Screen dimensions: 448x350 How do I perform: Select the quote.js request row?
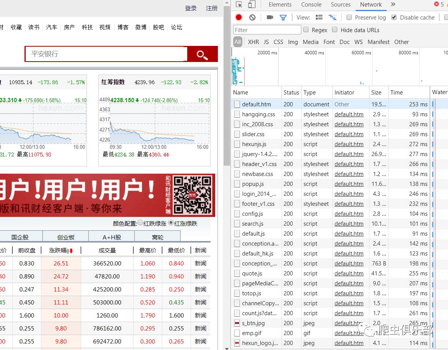pyautogui.click(x=330, y=273)
